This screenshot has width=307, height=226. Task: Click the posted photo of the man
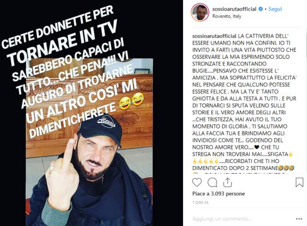(x=89, y=142)
